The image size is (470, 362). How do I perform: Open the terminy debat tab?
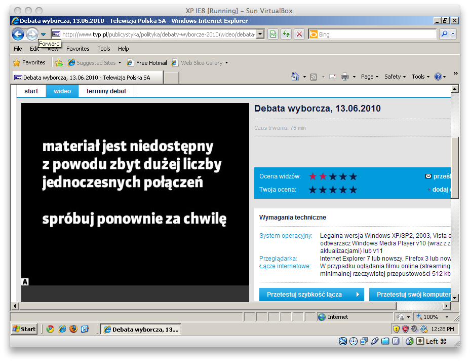(x=106, y=91)
